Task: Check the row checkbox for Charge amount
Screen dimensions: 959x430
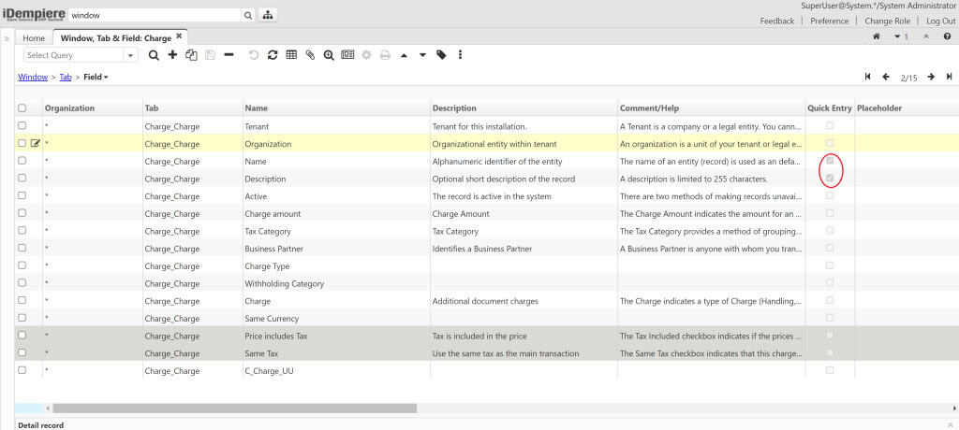Action: point(22,214)
